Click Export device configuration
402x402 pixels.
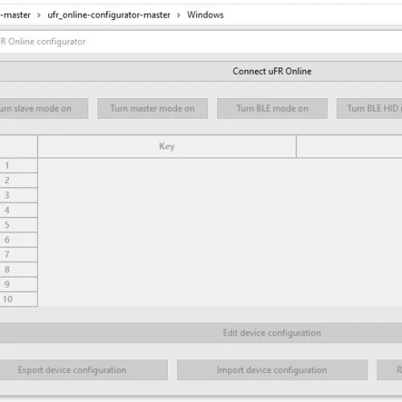84,370
